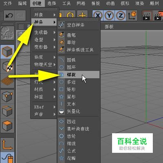Select the 草绘 sketch tool

pyautogui.click(x=79, y=42)
